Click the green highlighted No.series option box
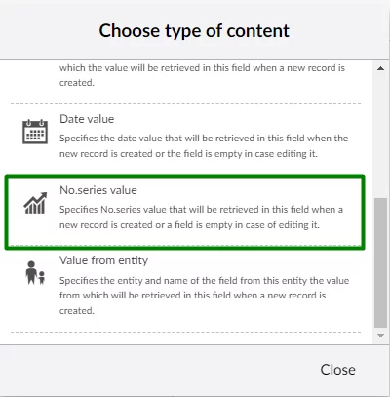390x397 pixels. coord(184,213)
